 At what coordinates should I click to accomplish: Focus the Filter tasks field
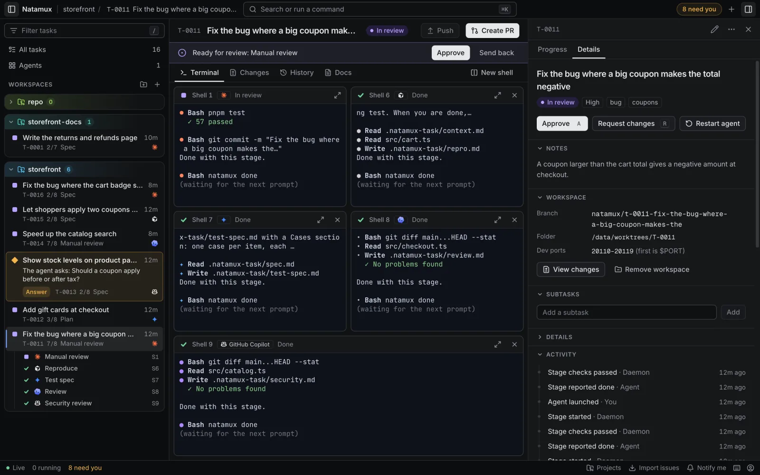(85, 30)
